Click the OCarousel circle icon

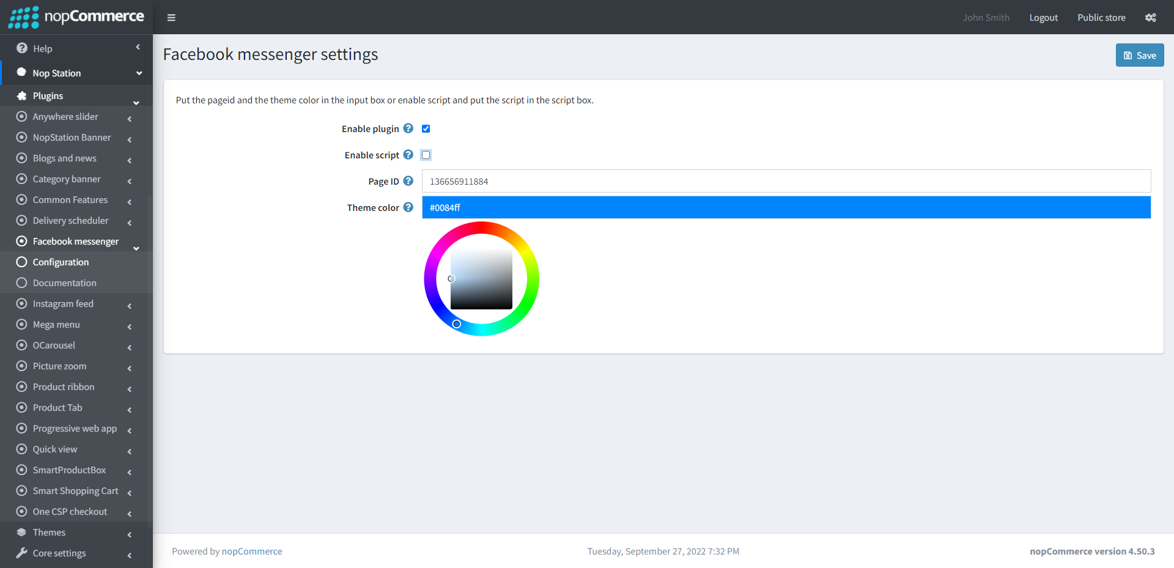(x=22, y=345)
